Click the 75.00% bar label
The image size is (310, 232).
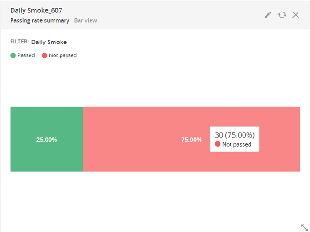[192, 140]
